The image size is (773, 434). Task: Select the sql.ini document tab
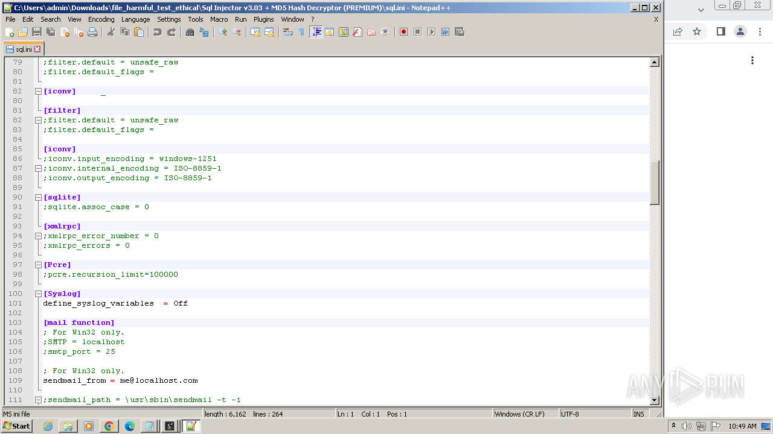23,49
